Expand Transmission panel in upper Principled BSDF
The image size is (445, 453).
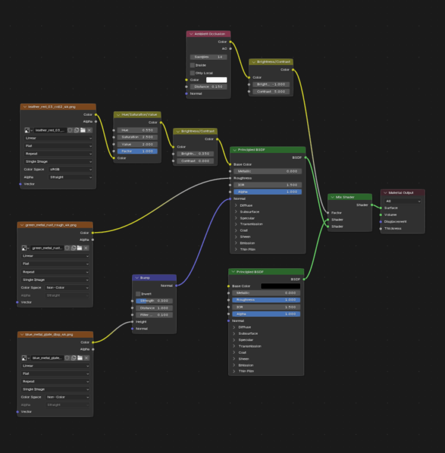tap(236, 224)
